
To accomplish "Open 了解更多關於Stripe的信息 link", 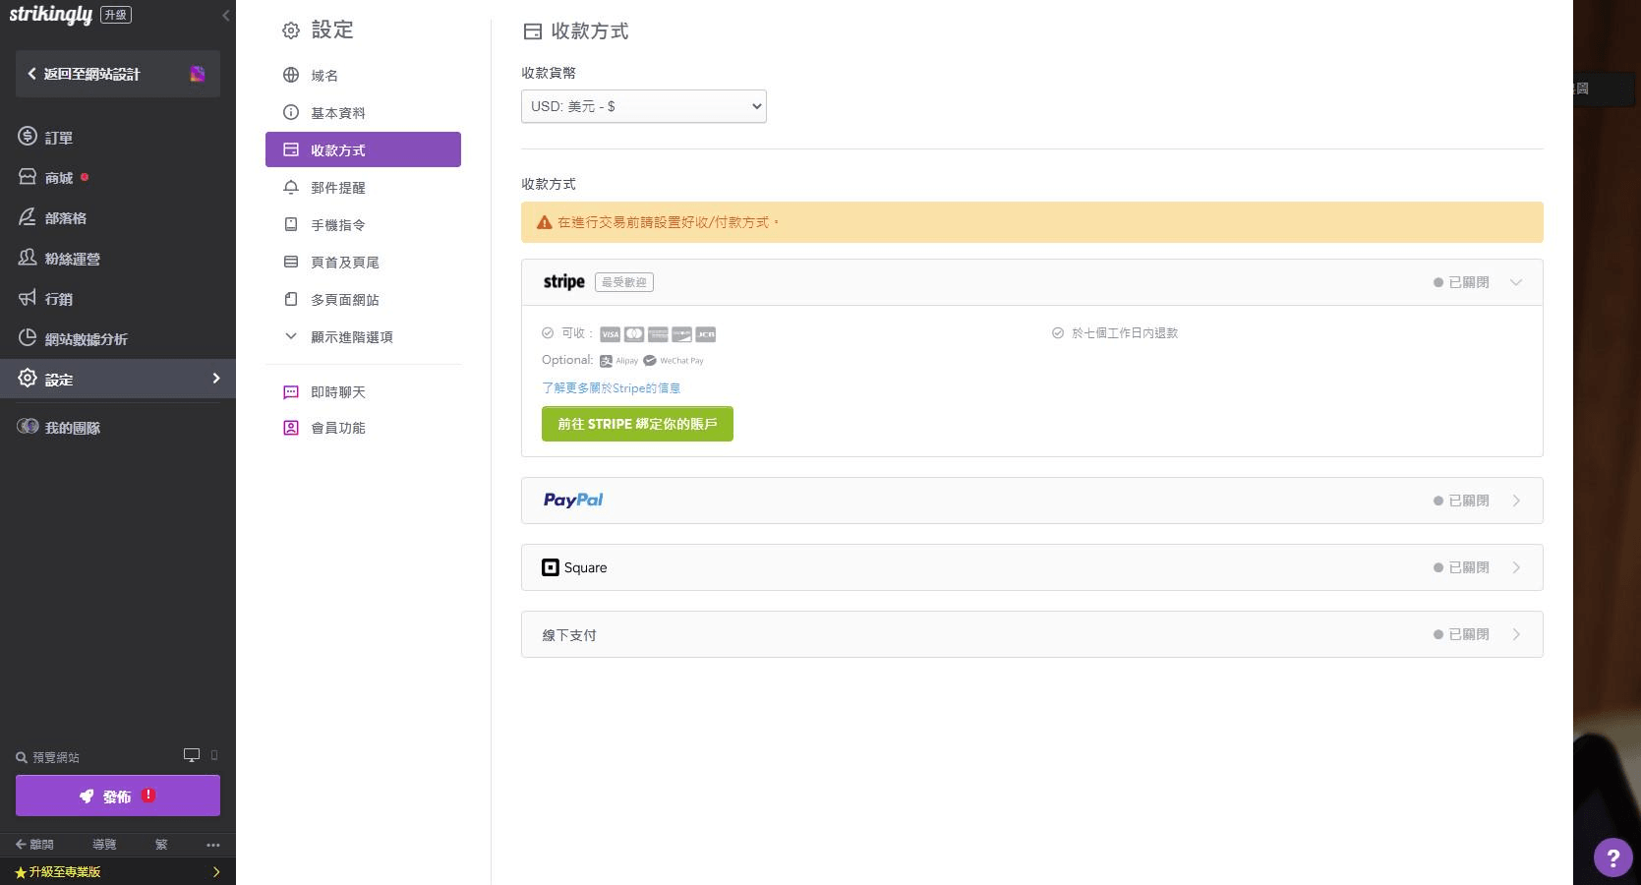I will point(611,387).
